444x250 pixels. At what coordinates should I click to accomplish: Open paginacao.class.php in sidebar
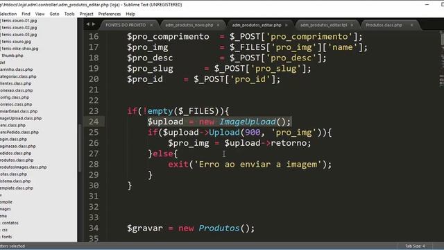pyautogui.click(x=18, y=146)
